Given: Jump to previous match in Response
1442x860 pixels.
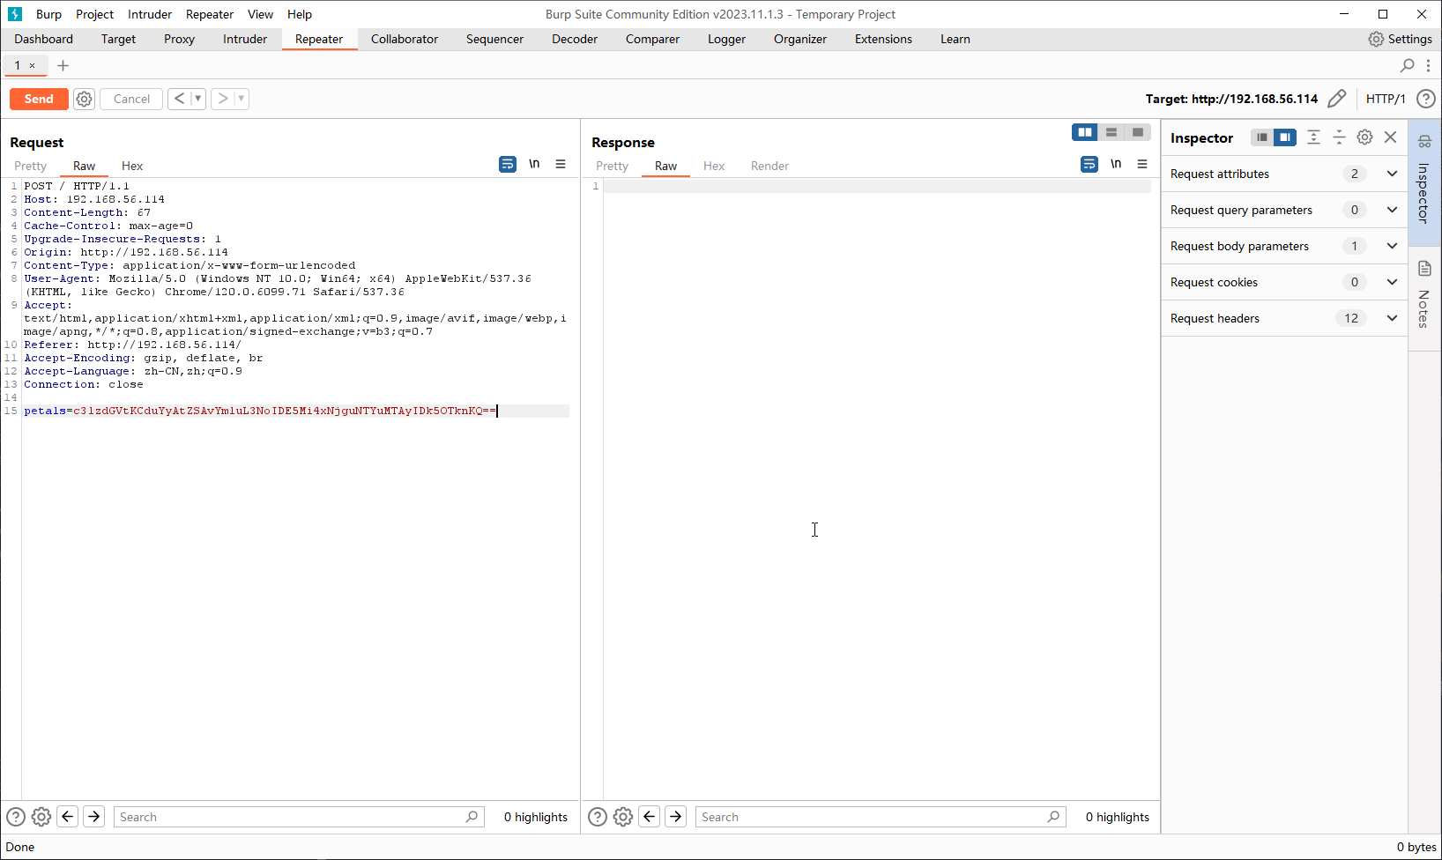Looking at the screenshot, I should 650,817.
